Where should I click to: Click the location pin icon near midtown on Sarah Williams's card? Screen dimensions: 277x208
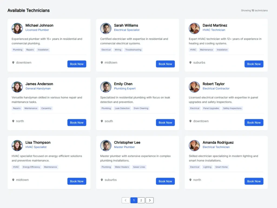pos(102,63)
